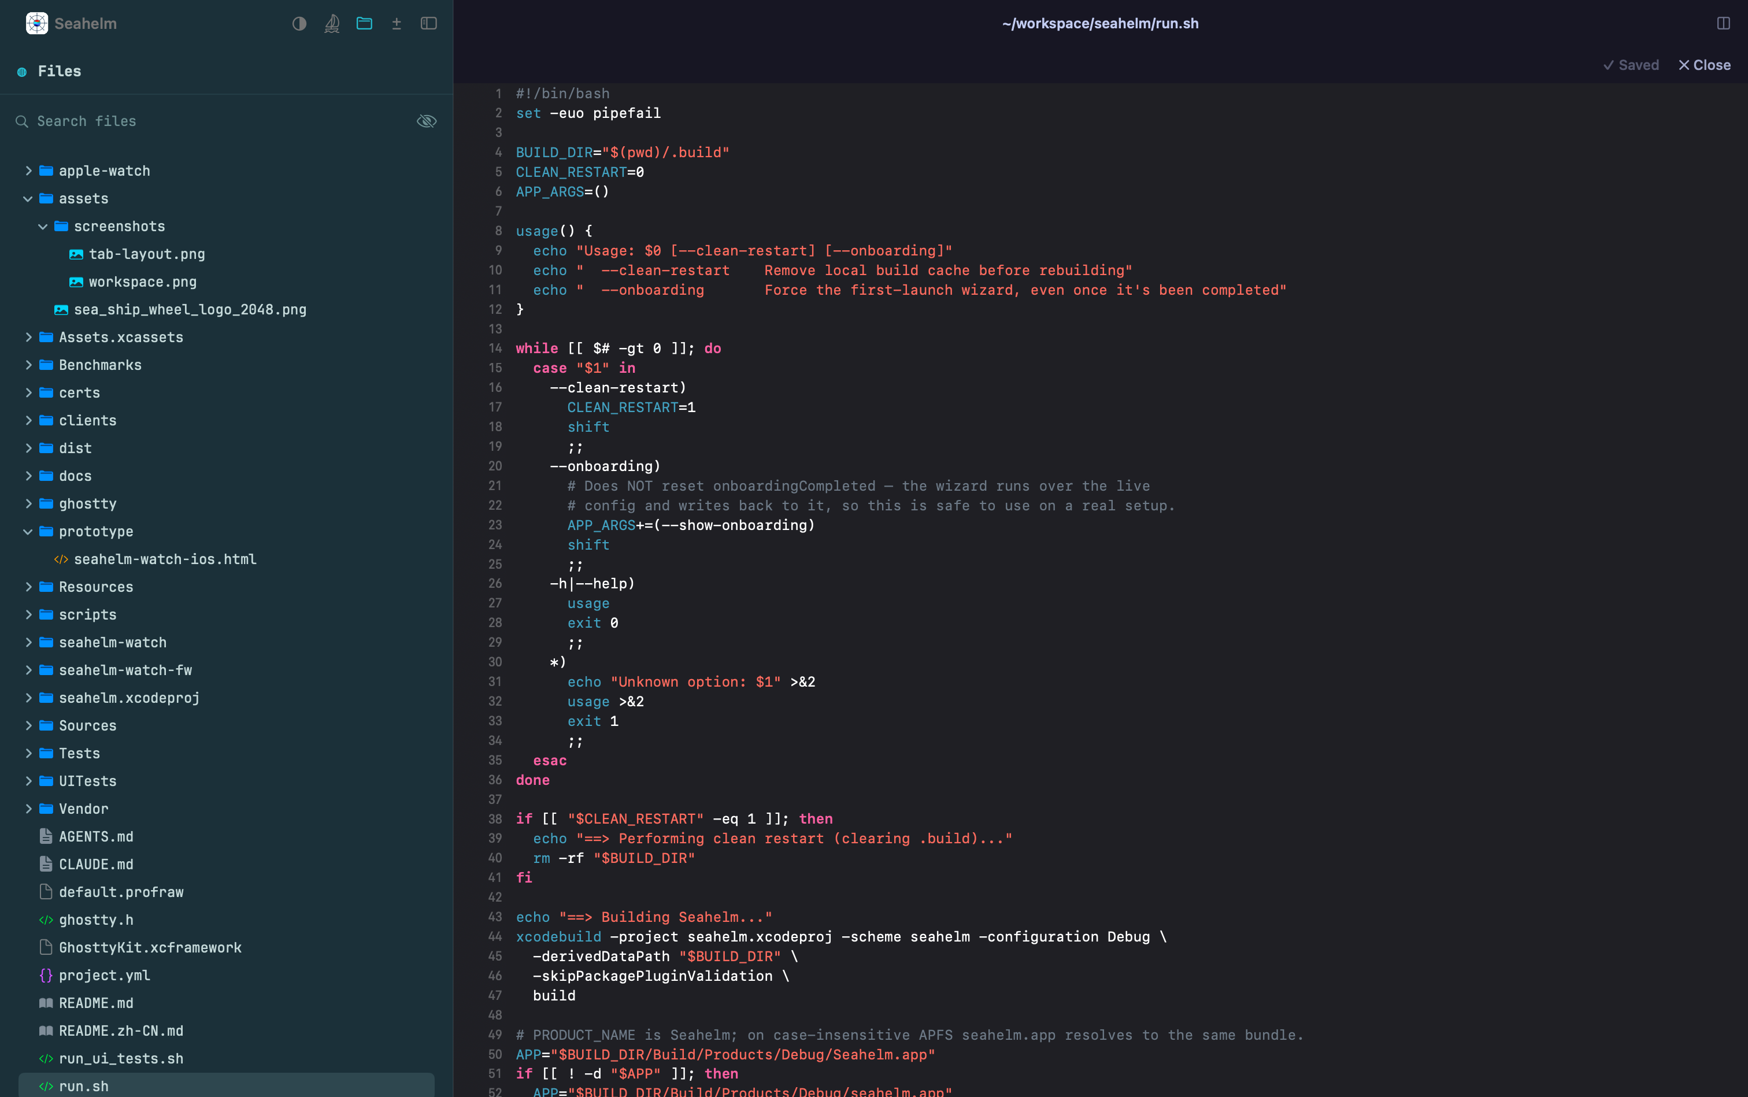Screen dimensions: 1748x1097
Task: Click the 'set -euo pipefail' code line
Action: click(x=588, y=113)
